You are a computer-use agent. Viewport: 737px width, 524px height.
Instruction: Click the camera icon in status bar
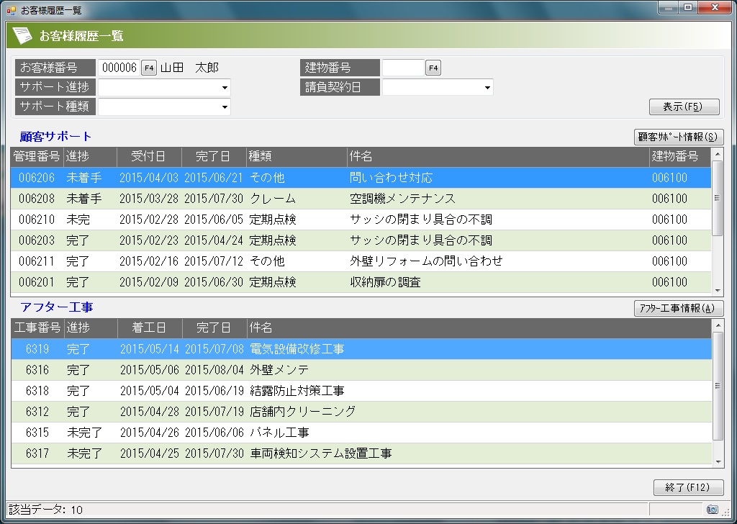pyautogui.click(x=712, y=510)
